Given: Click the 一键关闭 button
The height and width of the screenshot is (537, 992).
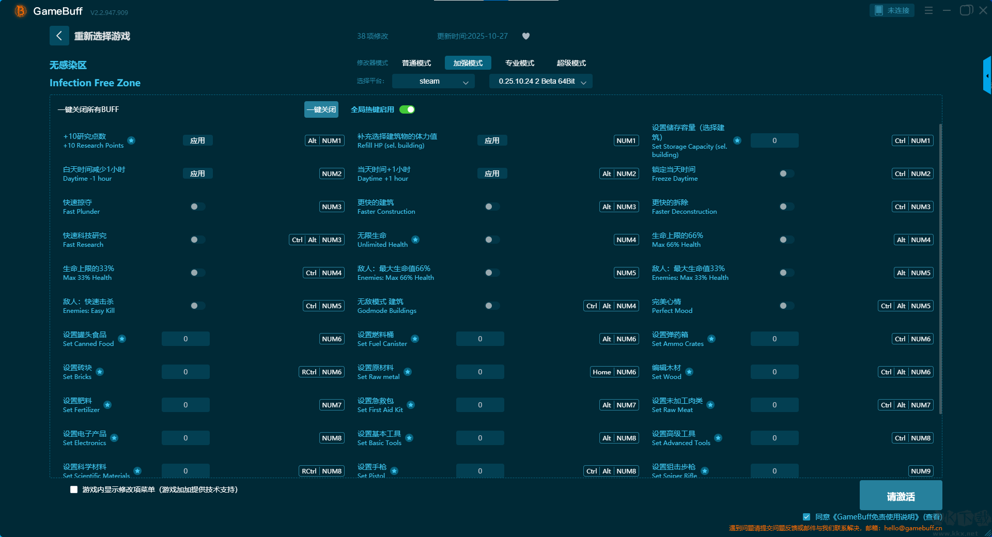Looking at the screenshot, I should (x=321, y=109).
